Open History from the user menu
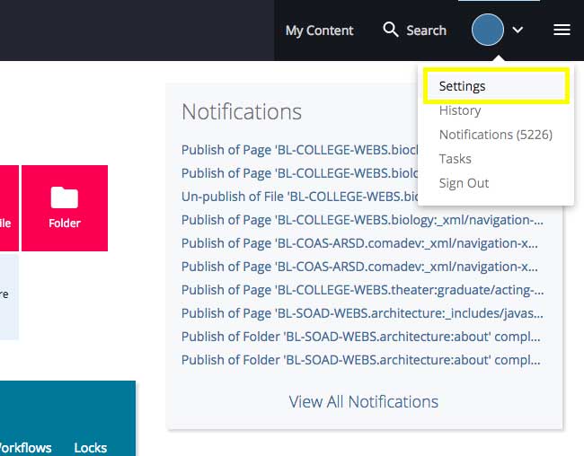This screenshot has height=456, width=584. [460, 110]
